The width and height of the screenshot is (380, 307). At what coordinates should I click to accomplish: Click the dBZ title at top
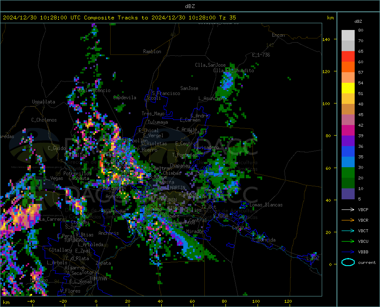190,6
